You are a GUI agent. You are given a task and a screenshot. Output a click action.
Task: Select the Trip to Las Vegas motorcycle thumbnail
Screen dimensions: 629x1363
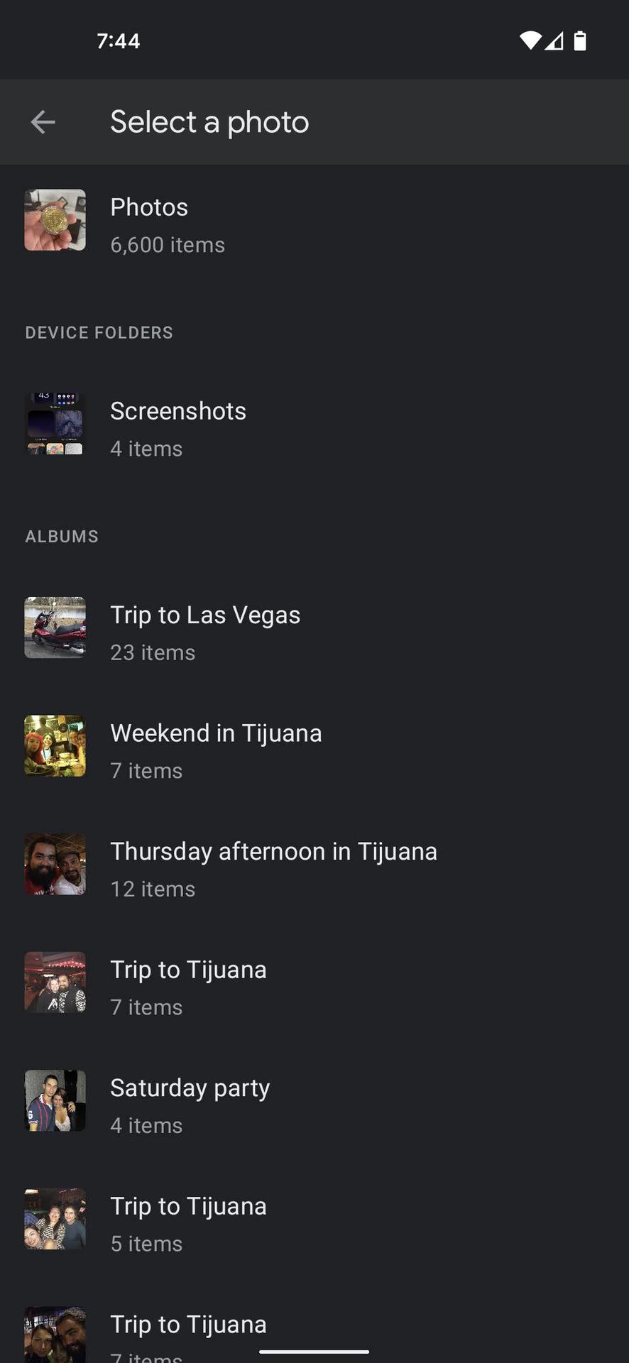(x=55, y=628)
